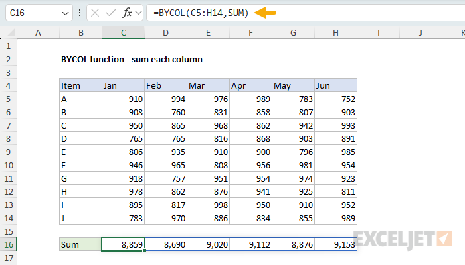Open the Insert Function fx icon

127,13
